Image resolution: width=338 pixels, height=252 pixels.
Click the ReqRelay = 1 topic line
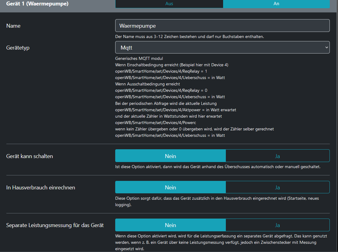tap(161, 71)
